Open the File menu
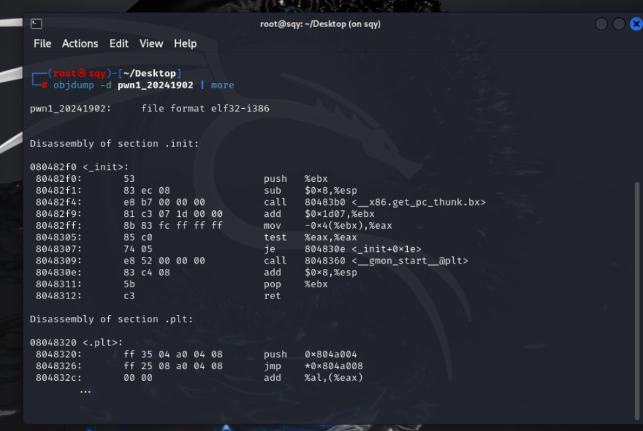 click(42, 43)
